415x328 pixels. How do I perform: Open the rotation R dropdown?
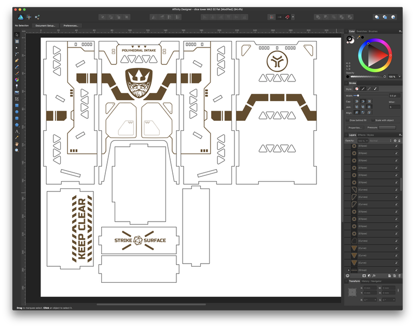click(x=375, y=300)
